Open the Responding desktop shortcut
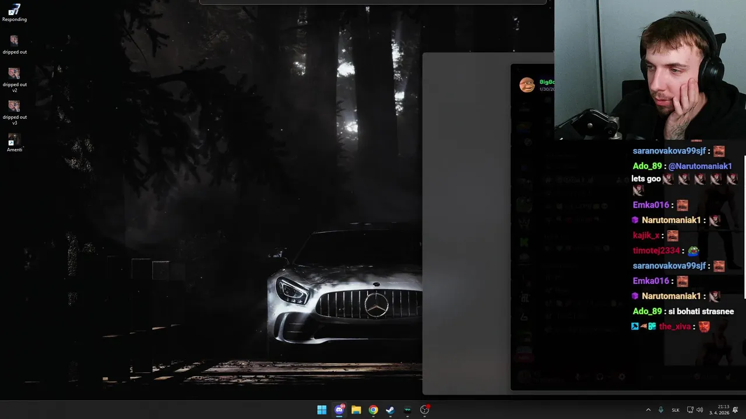 (x=15, y=13)
